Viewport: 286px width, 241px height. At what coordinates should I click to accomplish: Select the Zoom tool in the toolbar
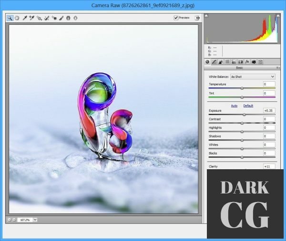(10, 18)
